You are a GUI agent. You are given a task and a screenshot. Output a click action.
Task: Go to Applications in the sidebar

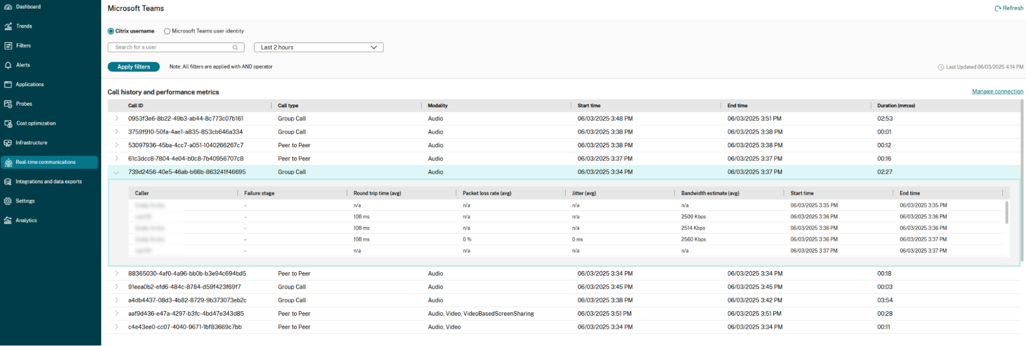click(30, 85)
